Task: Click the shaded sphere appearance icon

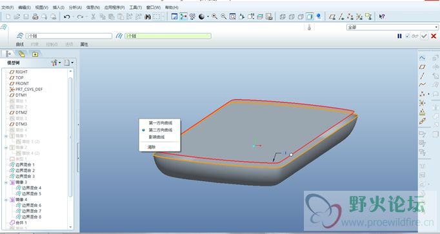Action: [x=201, y=17]
